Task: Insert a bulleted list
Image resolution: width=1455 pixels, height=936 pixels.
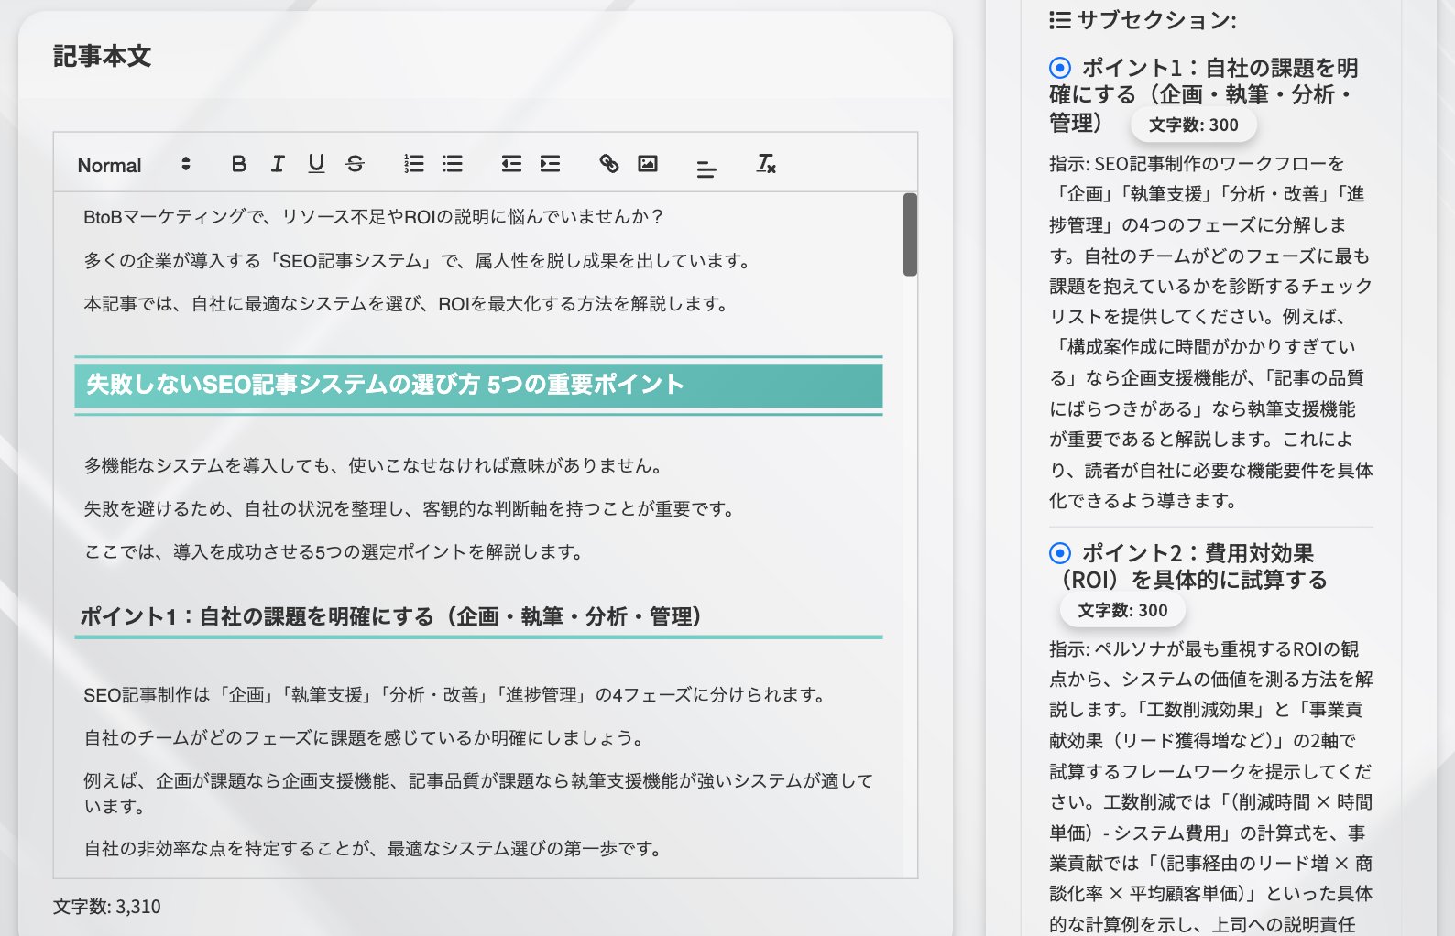Action: click(x=453, y=164)
